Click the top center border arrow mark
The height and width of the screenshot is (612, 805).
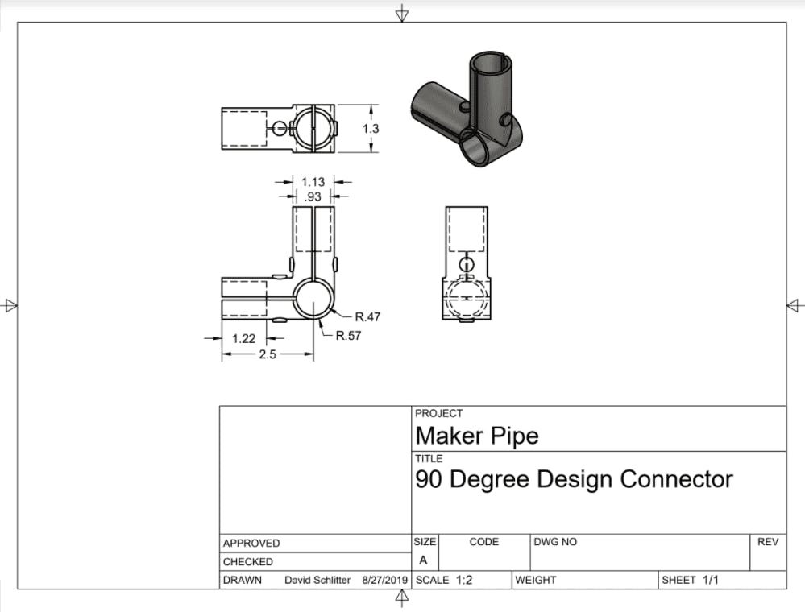(402, 14)
